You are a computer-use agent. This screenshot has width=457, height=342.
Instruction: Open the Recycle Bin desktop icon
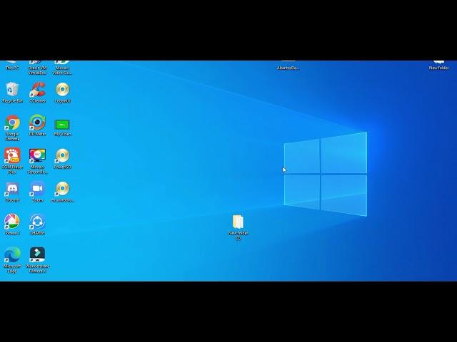coord(12,93)
